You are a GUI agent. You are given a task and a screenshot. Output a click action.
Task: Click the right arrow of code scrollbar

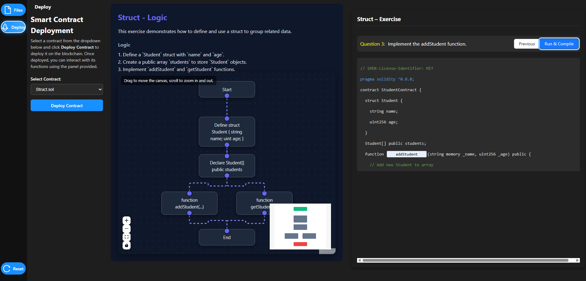pos(577,260)
